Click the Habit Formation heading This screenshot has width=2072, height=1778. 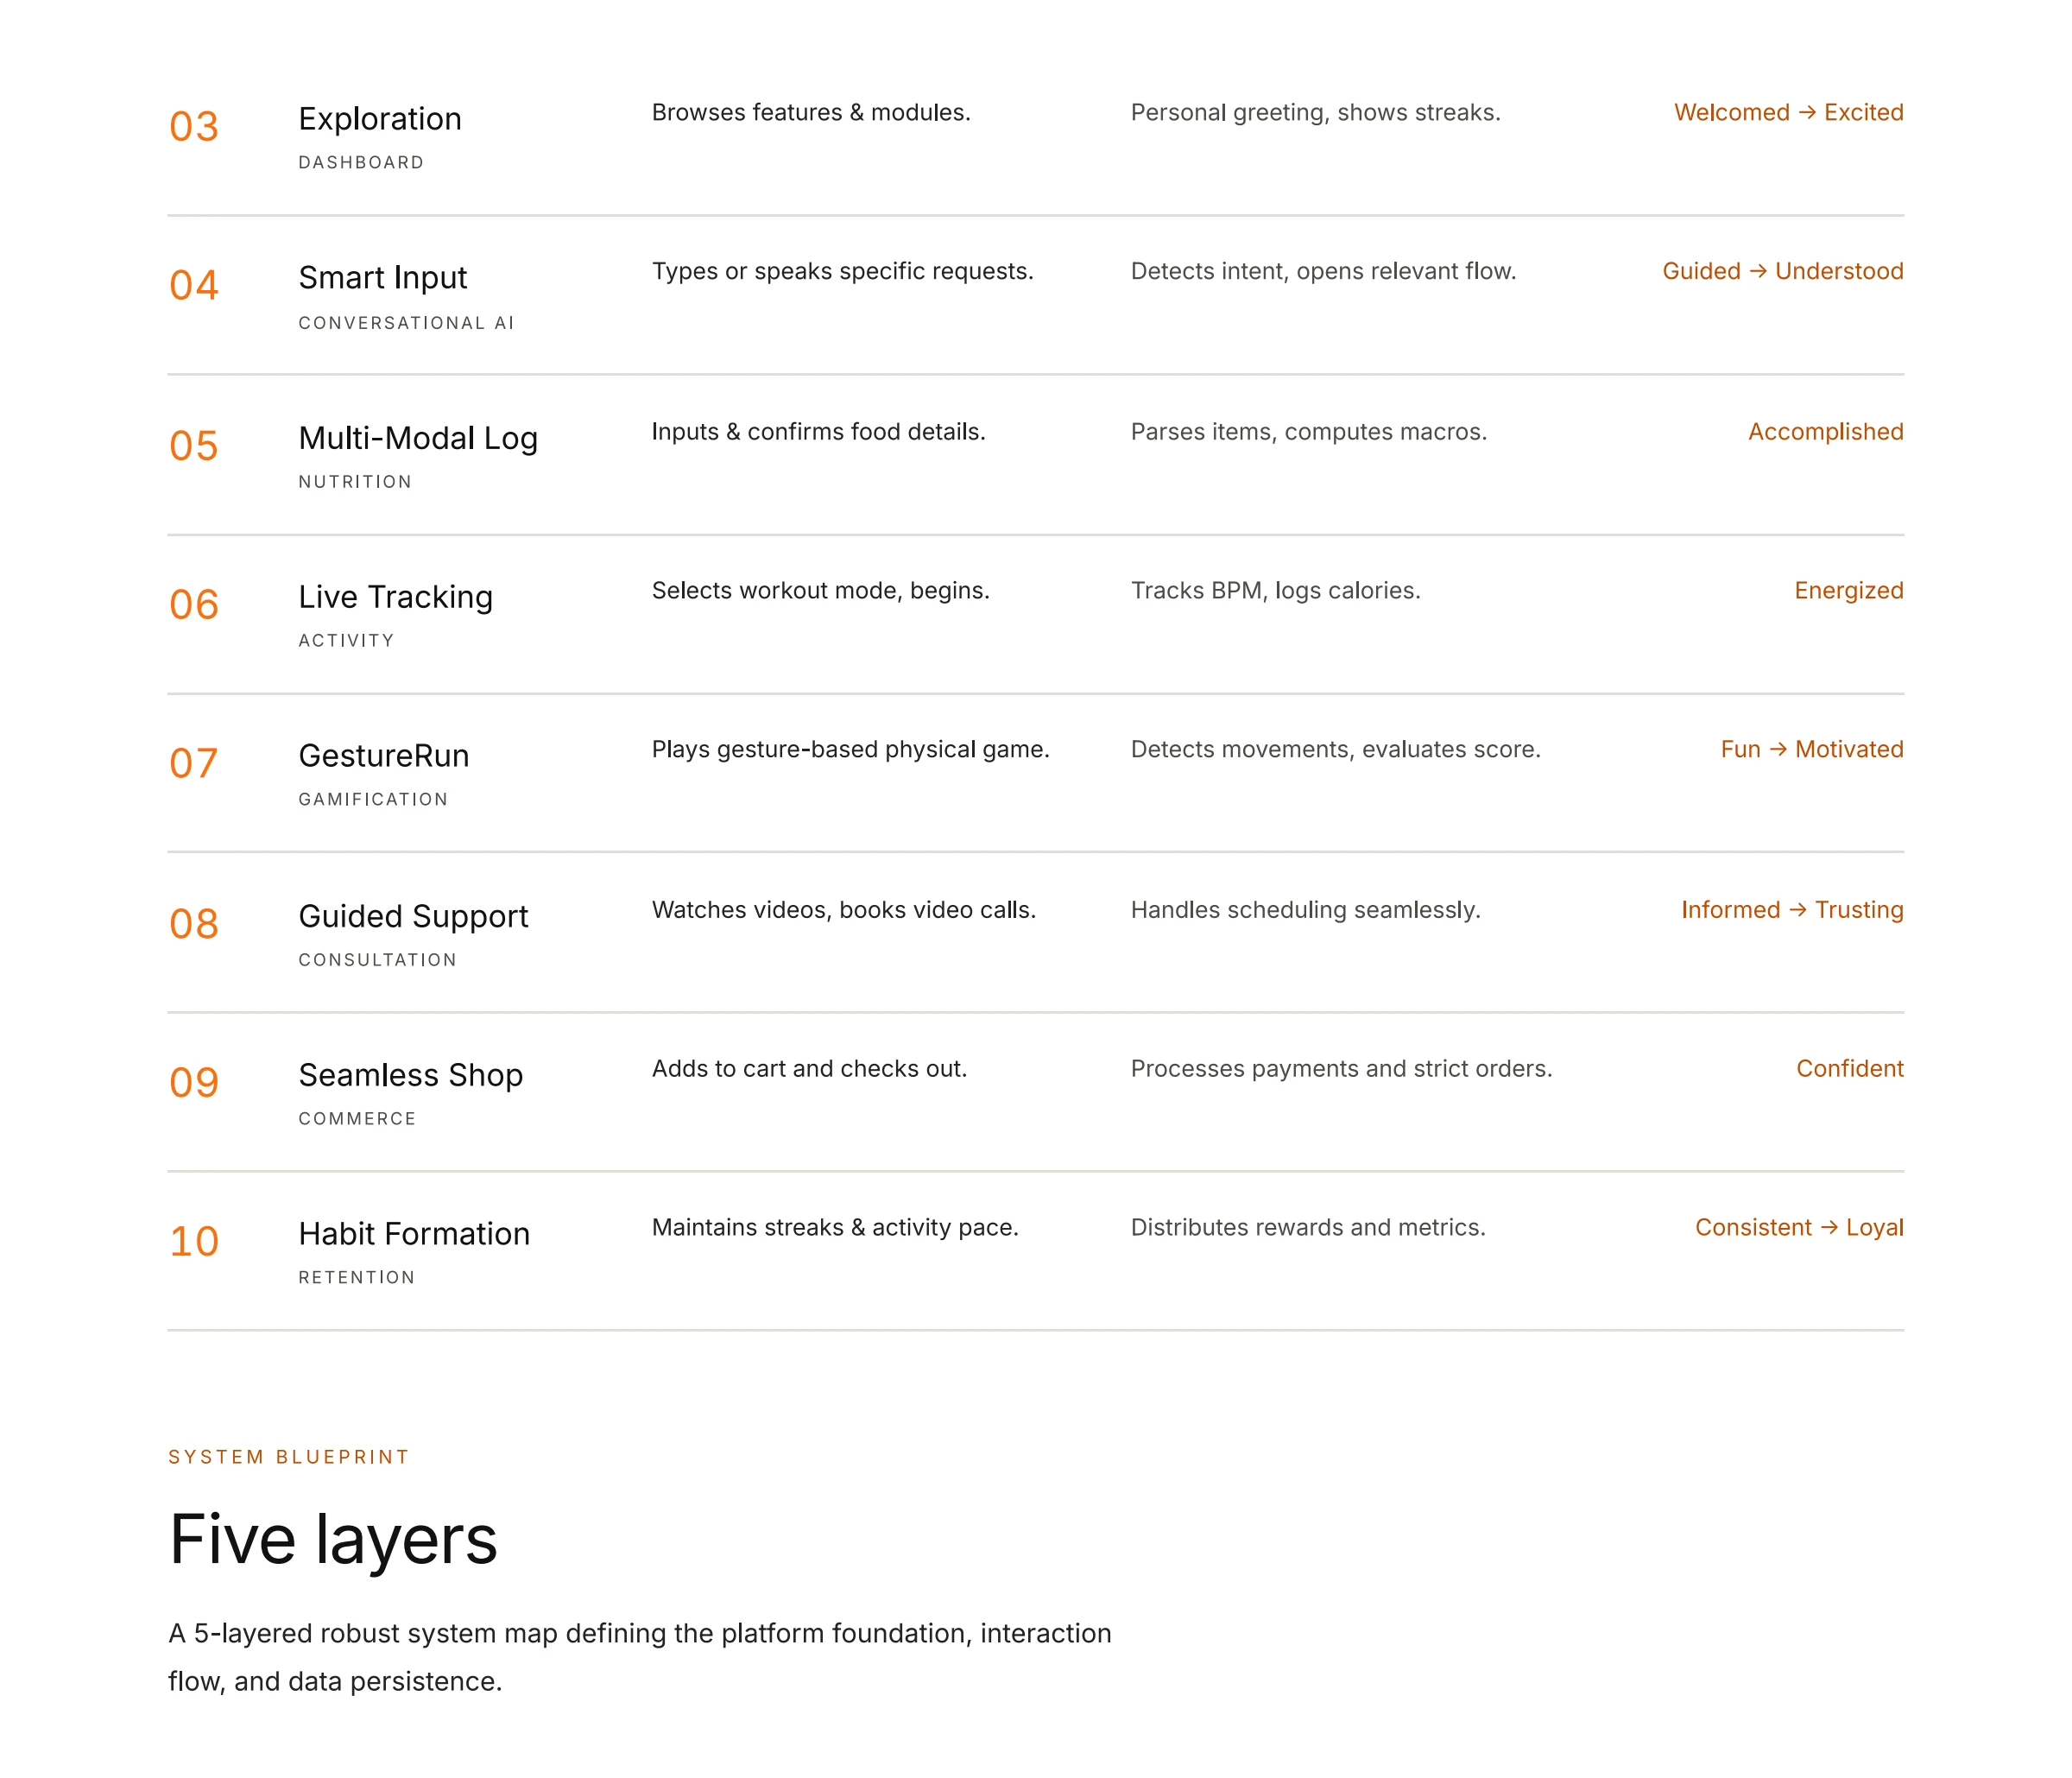[414, 1234]
